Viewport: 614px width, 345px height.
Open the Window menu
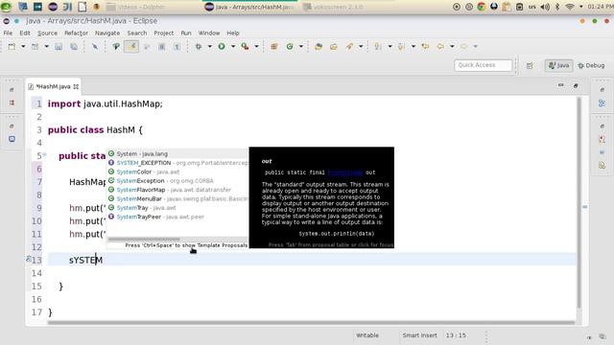click(x=209, y=34)
